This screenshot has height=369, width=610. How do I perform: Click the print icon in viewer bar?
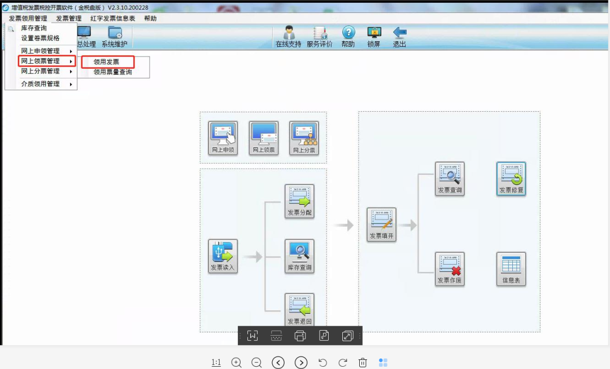point(300,336)
